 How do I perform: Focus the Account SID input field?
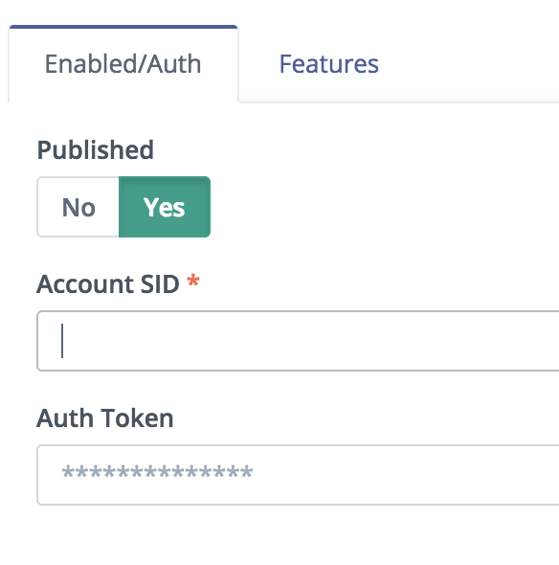(298, 341)
